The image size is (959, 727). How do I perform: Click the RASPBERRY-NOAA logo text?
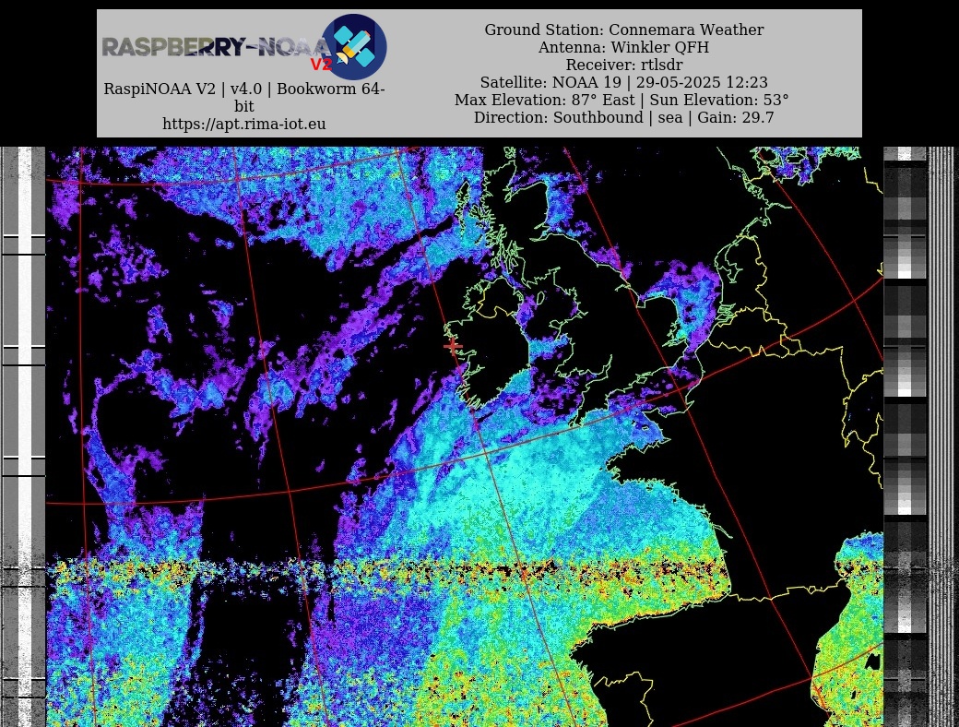click(x=215, y=47)
